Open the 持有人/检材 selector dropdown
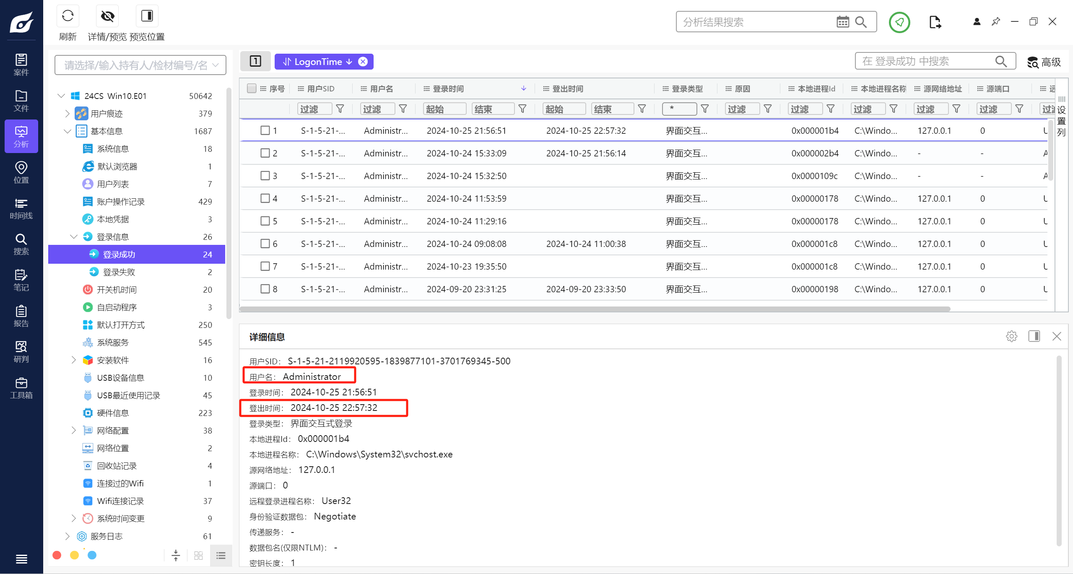Viewport: 1073px width, 574px height. (x=140, y=65)
